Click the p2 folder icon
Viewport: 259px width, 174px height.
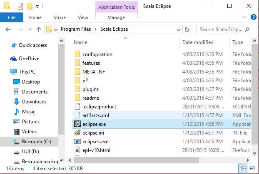coord(77,81)
